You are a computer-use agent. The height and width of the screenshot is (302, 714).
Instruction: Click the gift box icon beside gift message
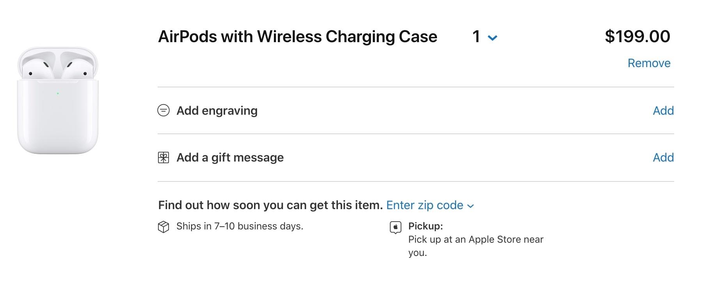(x=163, y=158)
